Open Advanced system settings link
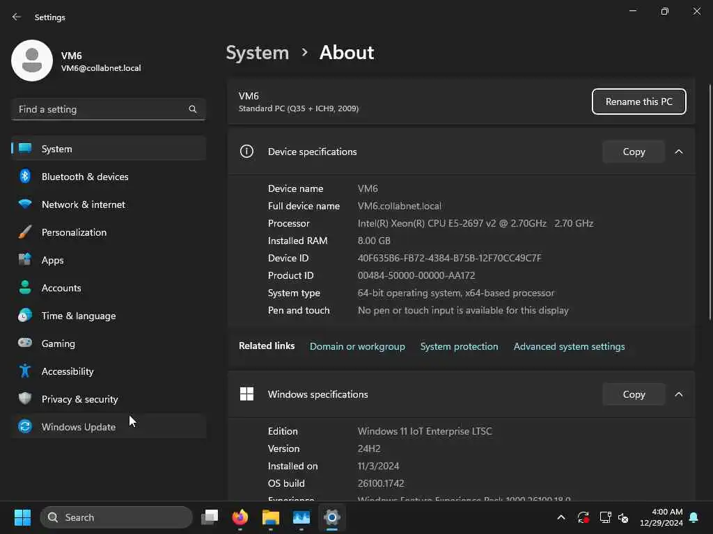 569,346
